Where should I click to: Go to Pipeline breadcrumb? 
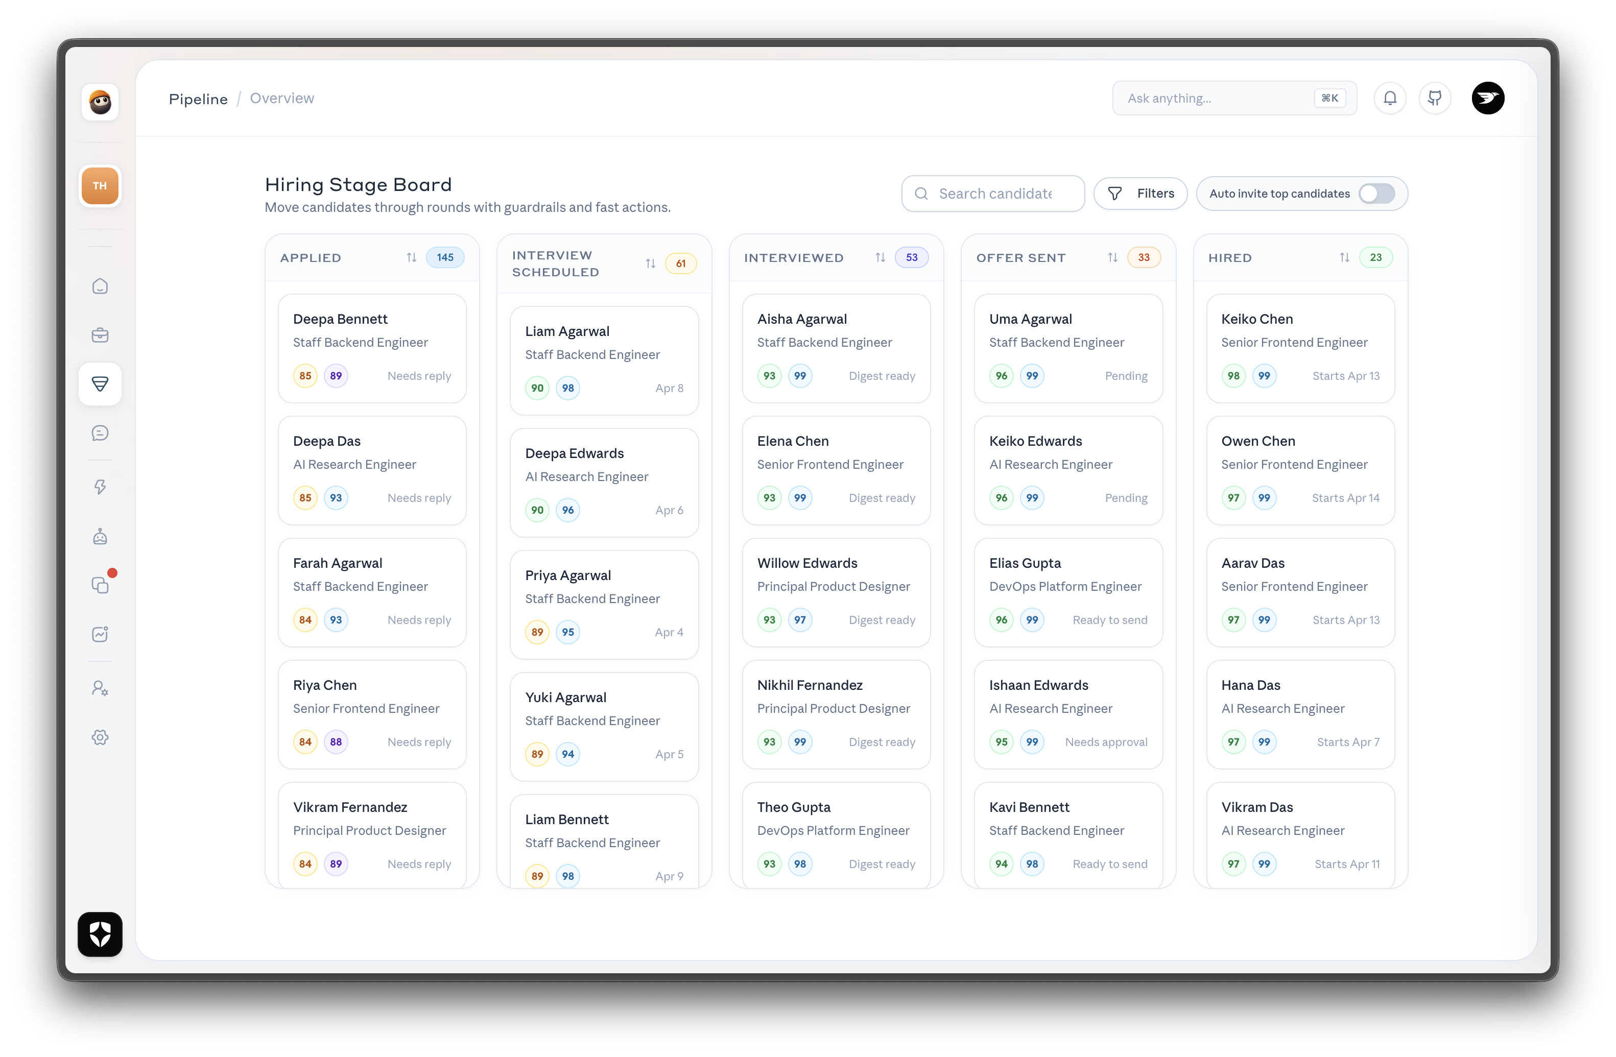click(x=198, y=99)
